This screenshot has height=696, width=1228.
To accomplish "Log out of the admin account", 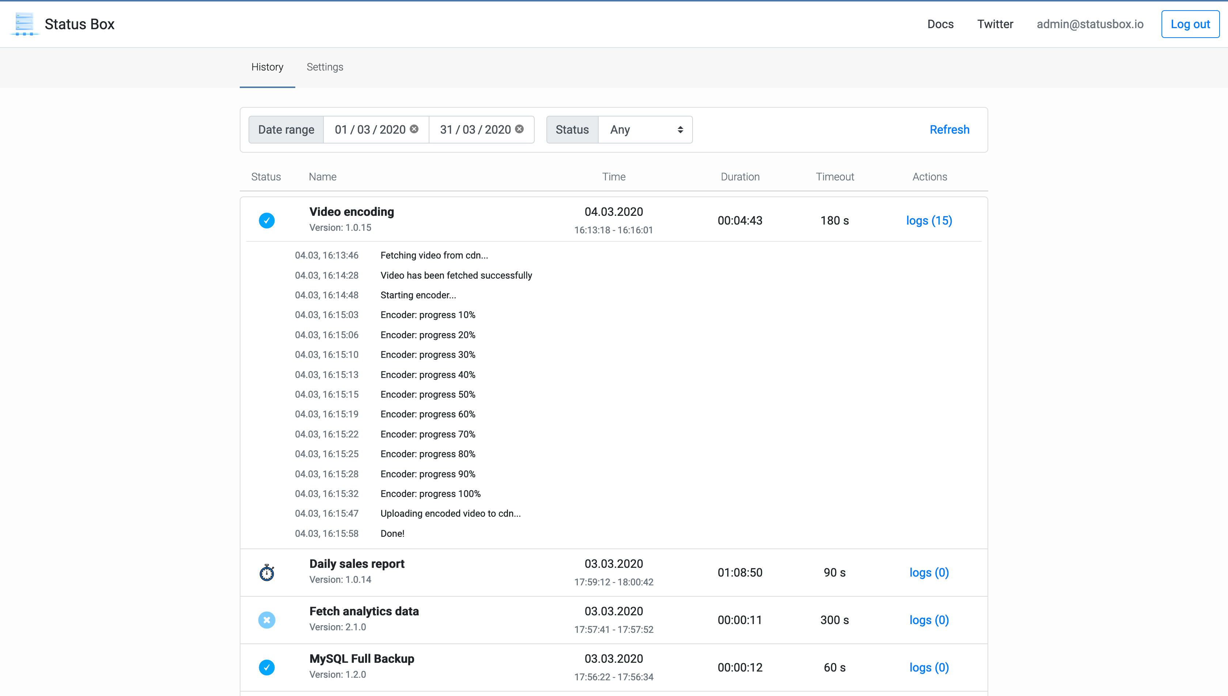I will click(x=1190, y=24).
